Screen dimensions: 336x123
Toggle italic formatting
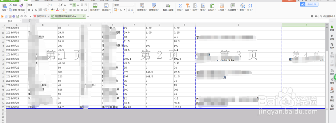[x=33, y=10]
